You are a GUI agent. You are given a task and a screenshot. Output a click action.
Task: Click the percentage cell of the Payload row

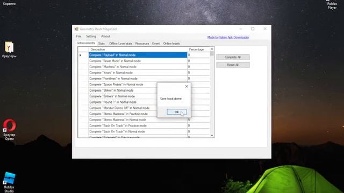(x=198, y=55)
